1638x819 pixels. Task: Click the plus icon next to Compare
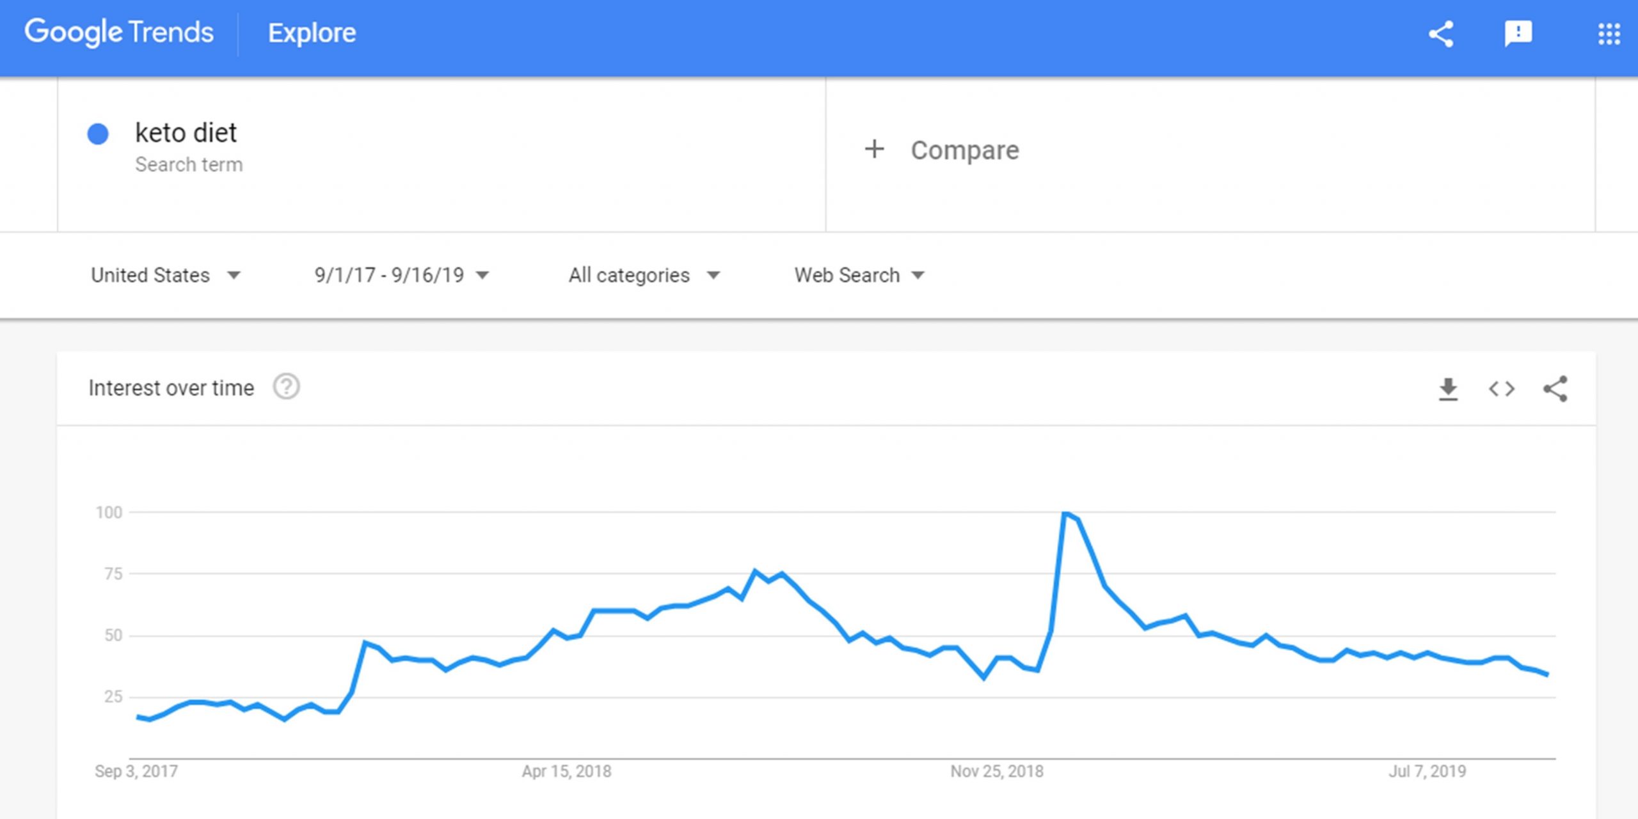pos(874,150)
